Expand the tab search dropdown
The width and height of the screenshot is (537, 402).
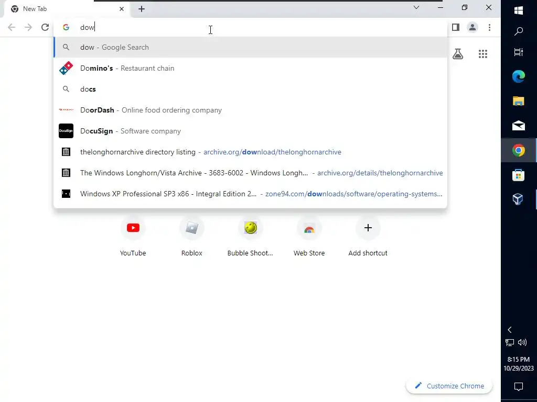click(x=416, y=7)
